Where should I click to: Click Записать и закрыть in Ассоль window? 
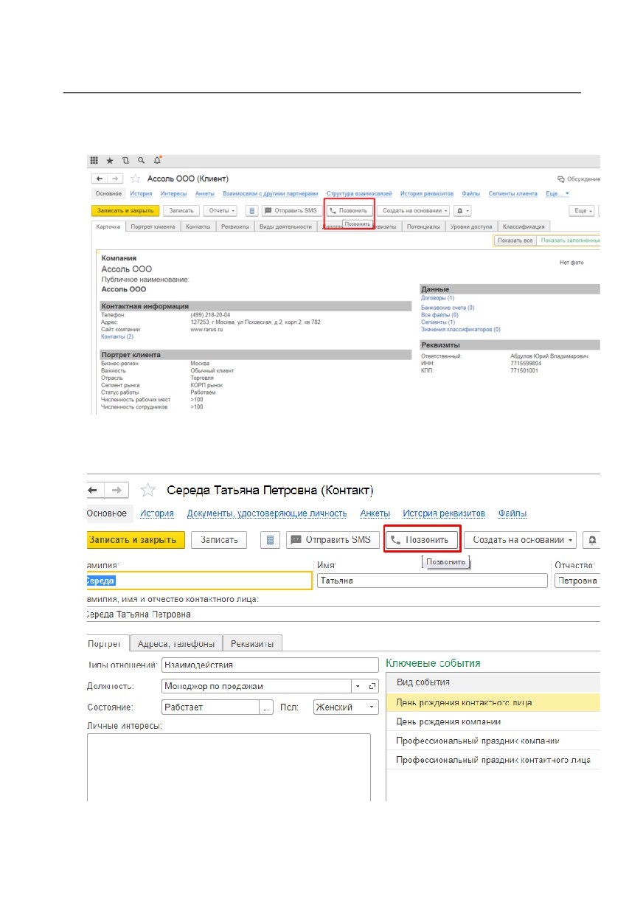pos(125,210)
